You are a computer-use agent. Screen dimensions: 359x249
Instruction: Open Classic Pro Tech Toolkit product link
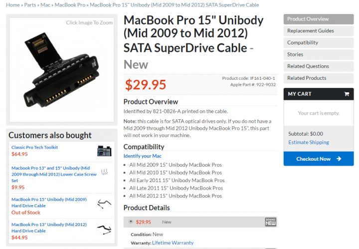(34, 147)
